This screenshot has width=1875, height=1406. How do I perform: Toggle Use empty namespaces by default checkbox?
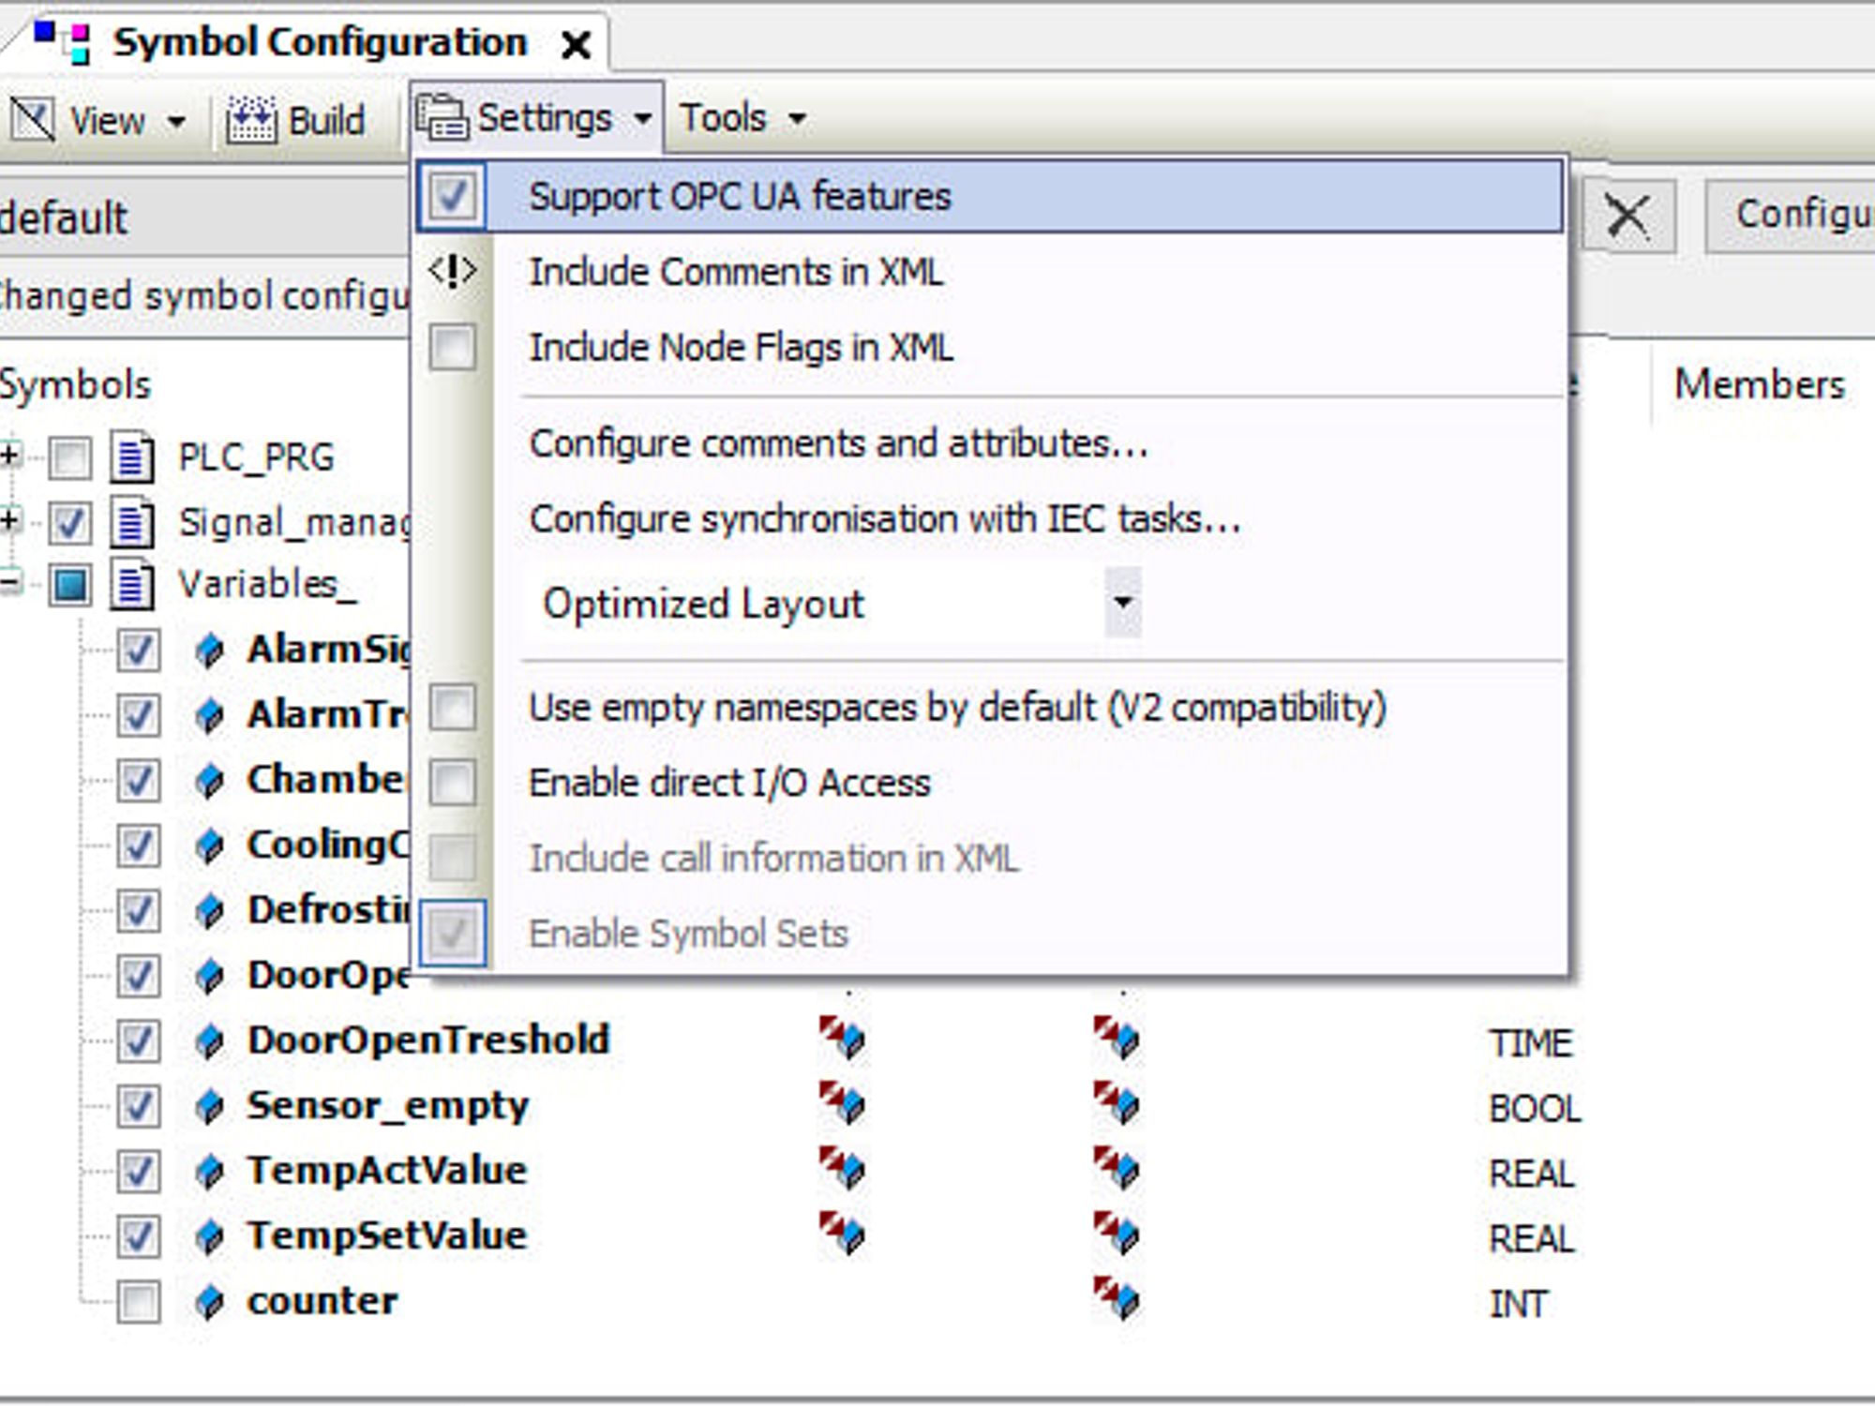click(452, 707)
